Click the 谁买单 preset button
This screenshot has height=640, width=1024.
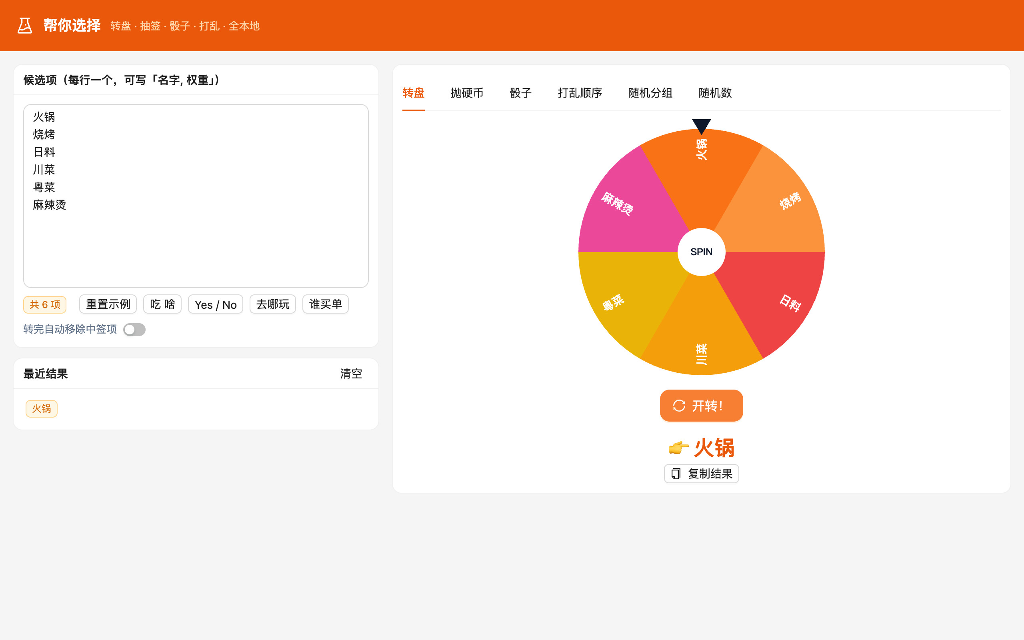click(325, 304)
